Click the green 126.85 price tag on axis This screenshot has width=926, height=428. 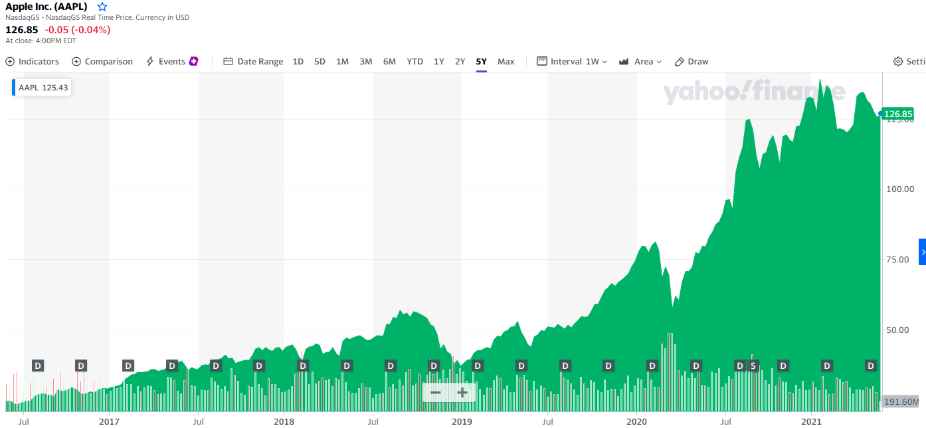[898, 114]
